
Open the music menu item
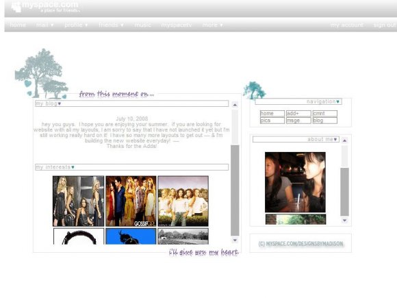pyautogui.click(x=142, y=25)
